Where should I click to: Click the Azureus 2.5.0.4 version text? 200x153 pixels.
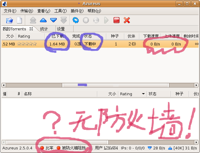click(x=17, y=148)
